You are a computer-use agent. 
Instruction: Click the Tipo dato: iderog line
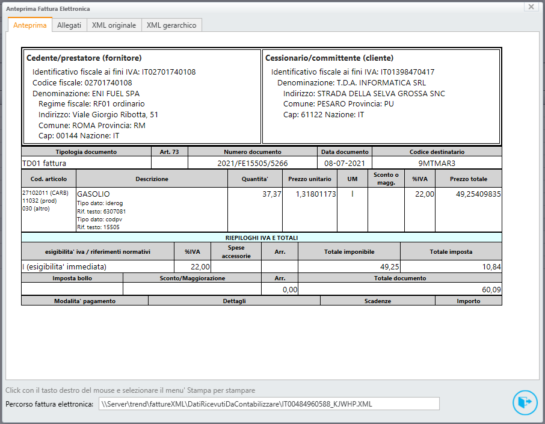tap(100, 203)
